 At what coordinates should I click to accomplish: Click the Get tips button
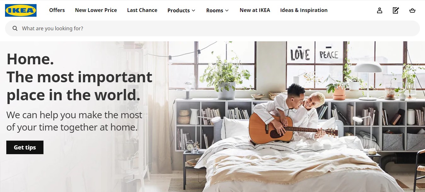click(25, 147)
